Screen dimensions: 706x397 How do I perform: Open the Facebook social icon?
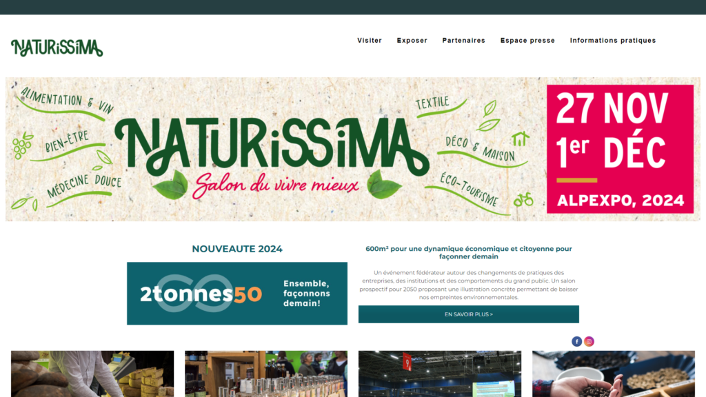click(x=577, y=342)
